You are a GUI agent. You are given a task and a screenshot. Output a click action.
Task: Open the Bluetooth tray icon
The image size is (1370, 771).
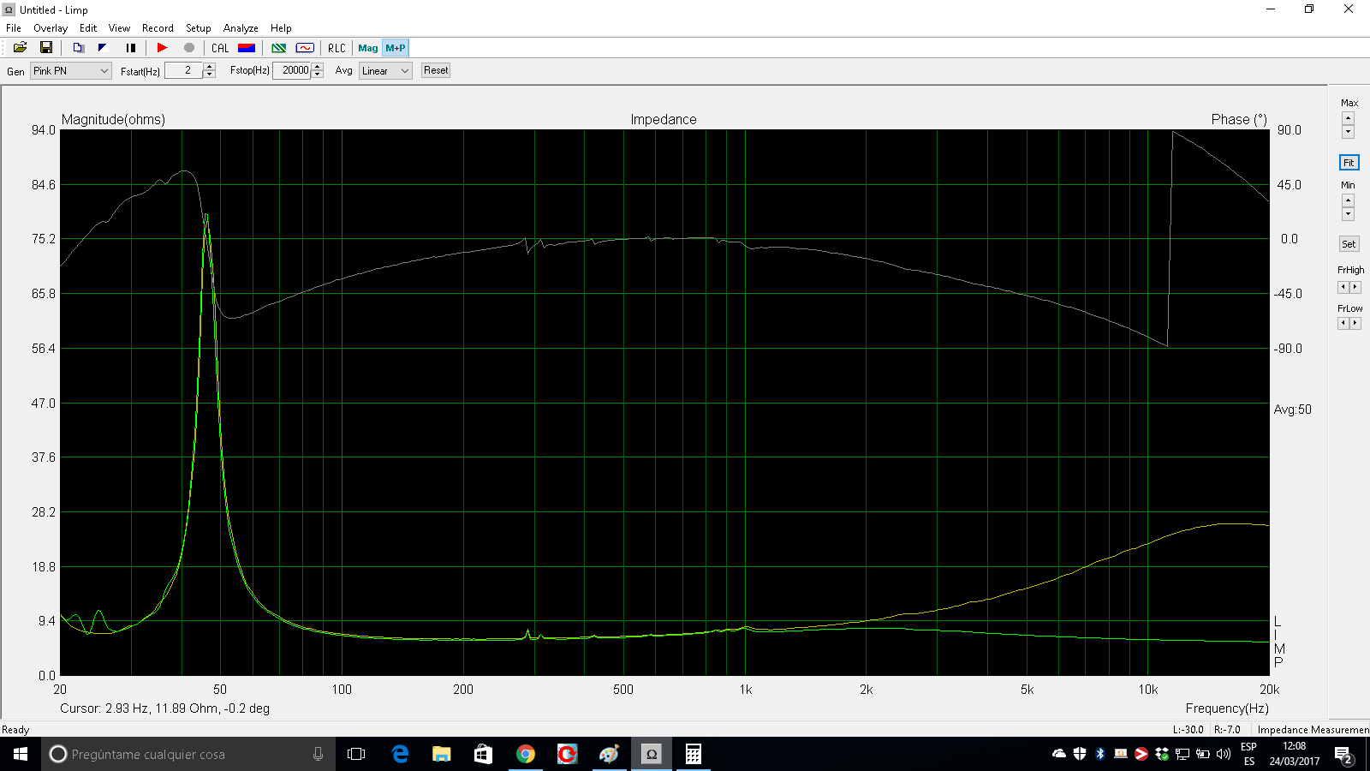click(x=1100, y=754)
